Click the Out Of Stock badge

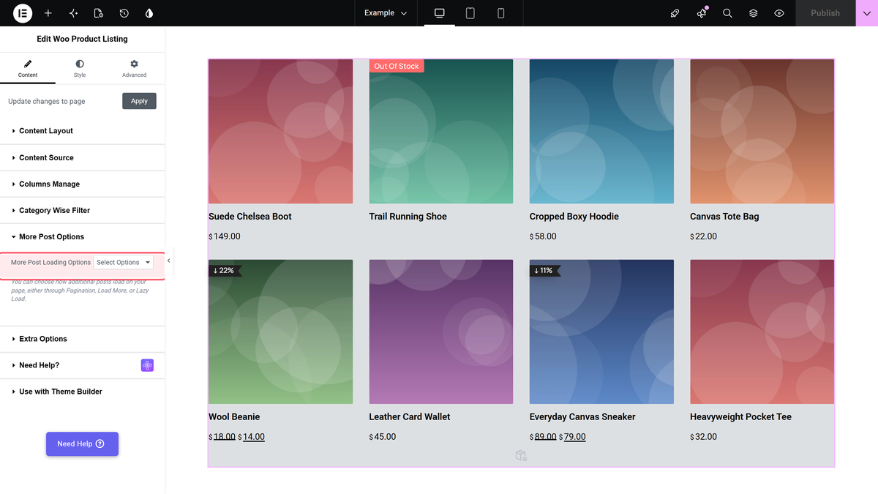click(x=397, y=66)
